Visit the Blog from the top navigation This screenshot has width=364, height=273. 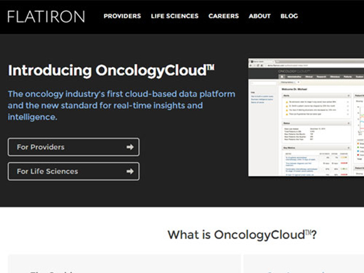tap(289, 16)
